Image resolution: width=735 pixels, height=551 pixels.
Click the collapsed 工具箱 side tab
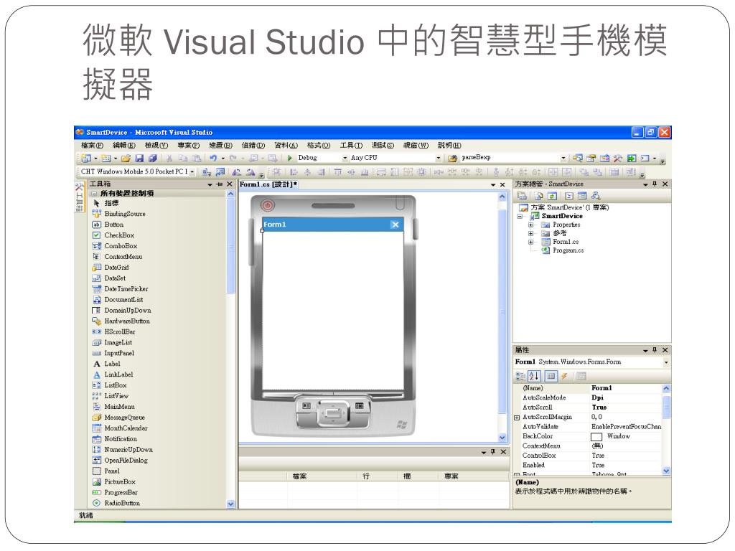[78, 197]
